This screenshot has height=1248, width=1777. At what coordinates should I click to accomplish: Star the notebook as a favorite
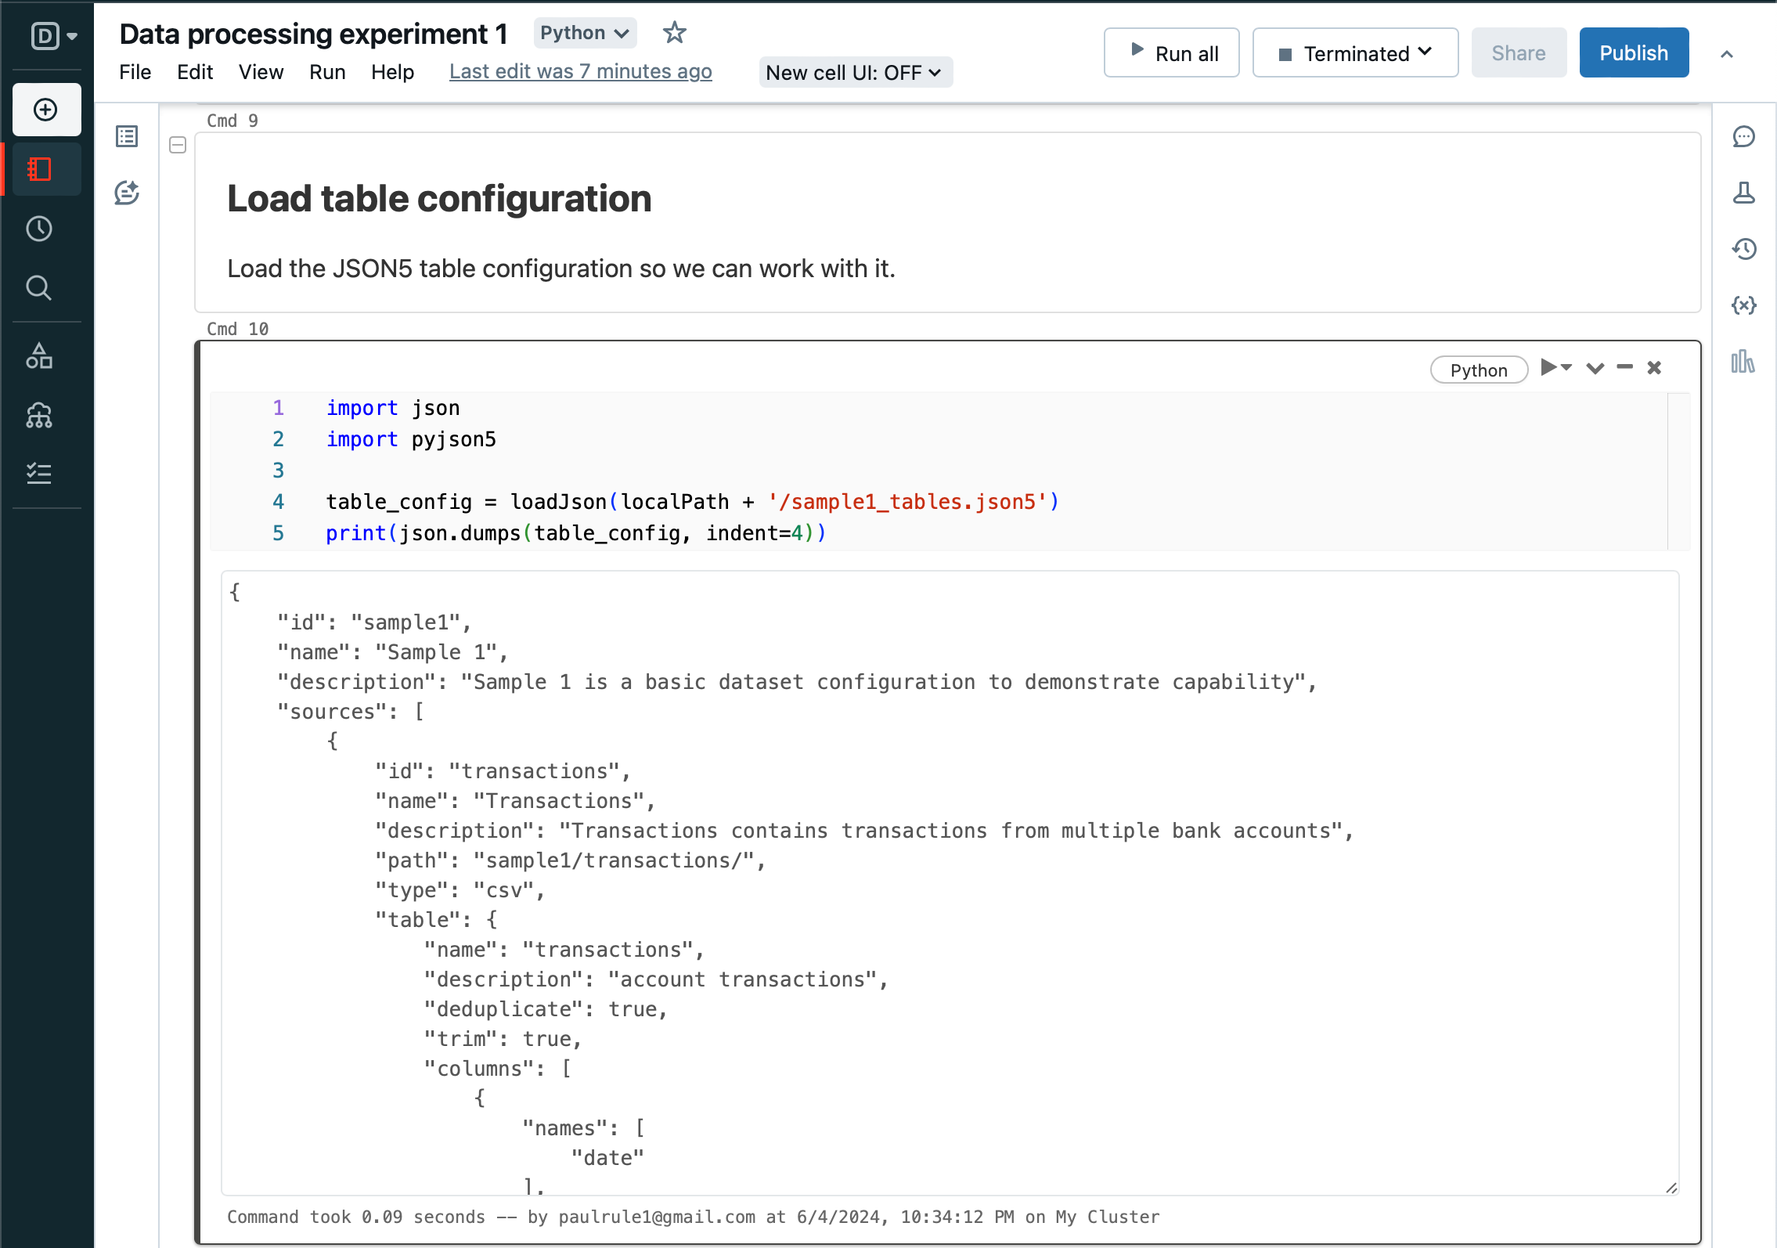[x=674, y=33]
